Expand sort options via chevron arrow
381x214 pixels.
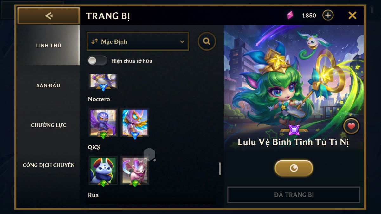click(x=182, y=41)
